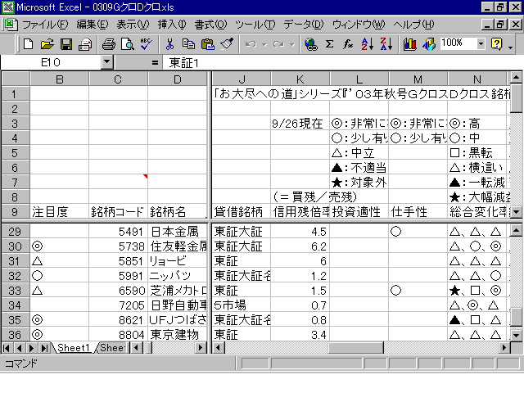Viewport: 524px width, 393px height.
Task: Click the Excel document icon in menu bar
Action: pyautogui.click(x=11, y=25)
